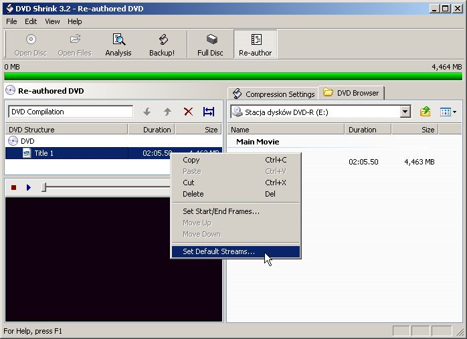The width and height of the screenshot is (467, 339).
Task: Click the green disc size bar
Action: [233, 76]
